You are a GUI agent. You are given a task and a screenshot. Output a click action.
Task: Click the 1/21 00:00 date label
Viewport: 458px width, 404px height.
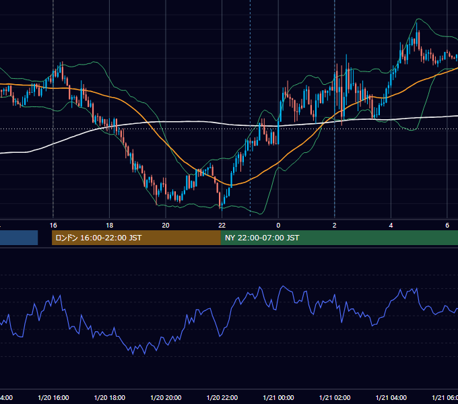pos(278,398)
